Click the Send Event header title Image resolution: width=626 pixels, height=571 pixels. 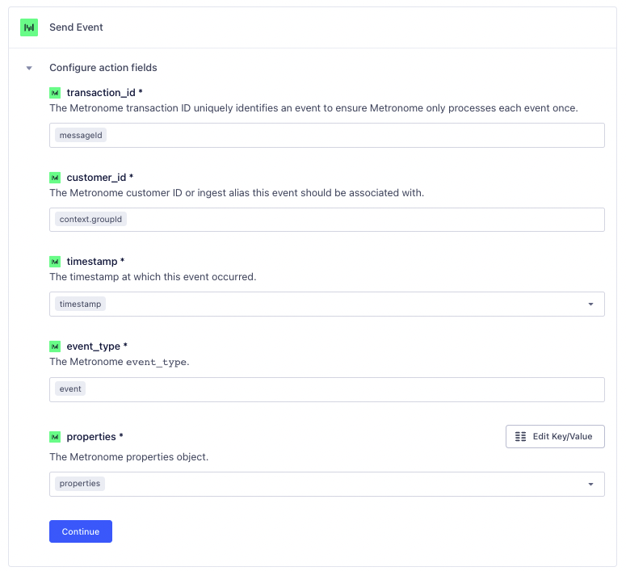coord(76,27)
